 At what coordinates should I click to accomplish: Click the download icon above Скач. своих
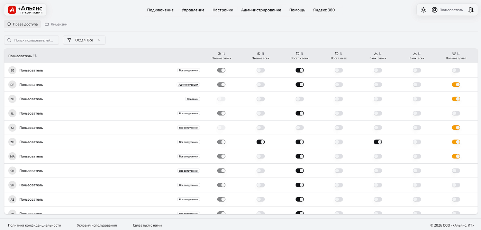pos(376,54)
